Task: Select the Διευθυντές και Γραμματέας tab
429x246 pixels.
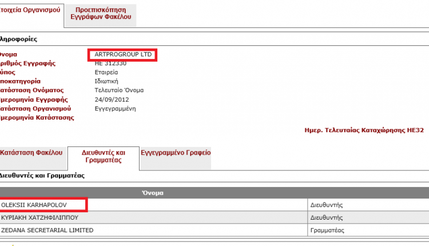Action: (104, 157)
